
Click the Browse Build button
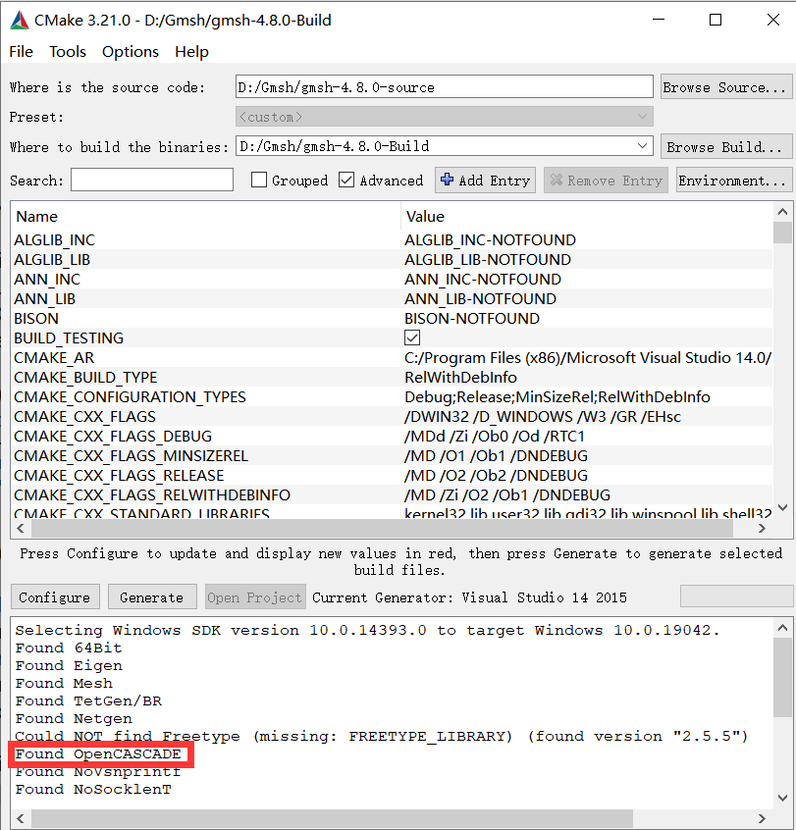coord(725,146)
